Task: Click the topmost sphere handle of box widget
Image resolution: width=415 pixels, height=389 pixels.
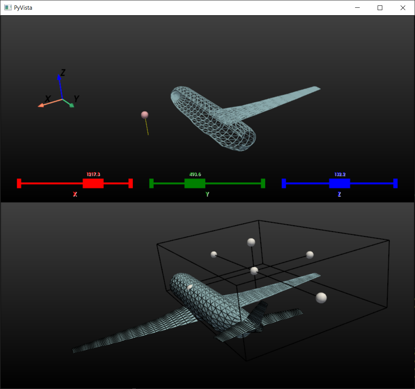Action: coord(251,242)
